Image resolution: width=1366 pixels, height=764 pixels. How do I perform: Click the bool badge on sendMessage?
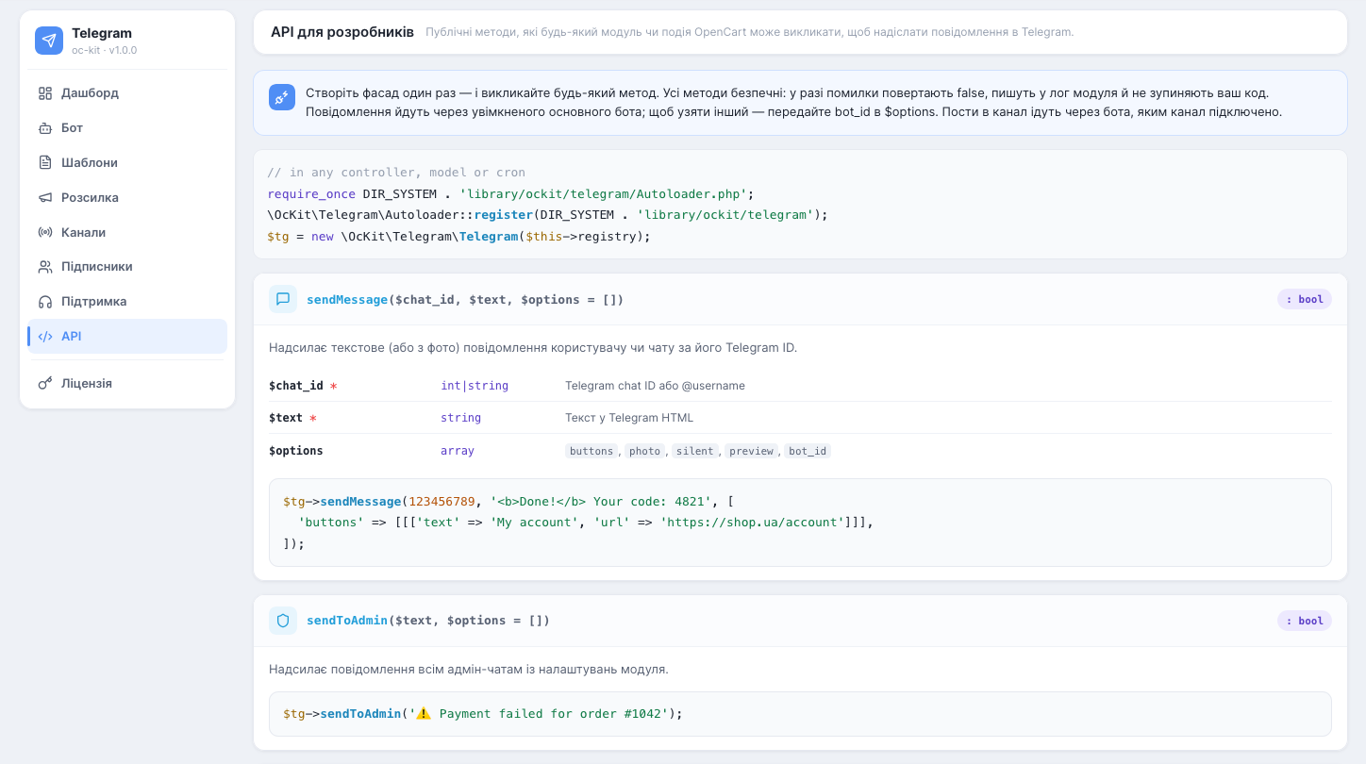coord(1305,299)
